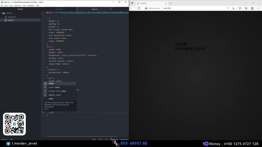The image size is (262, 147).
Task: Click the style.css file icon in tree
Action: (x=6, y=20)
